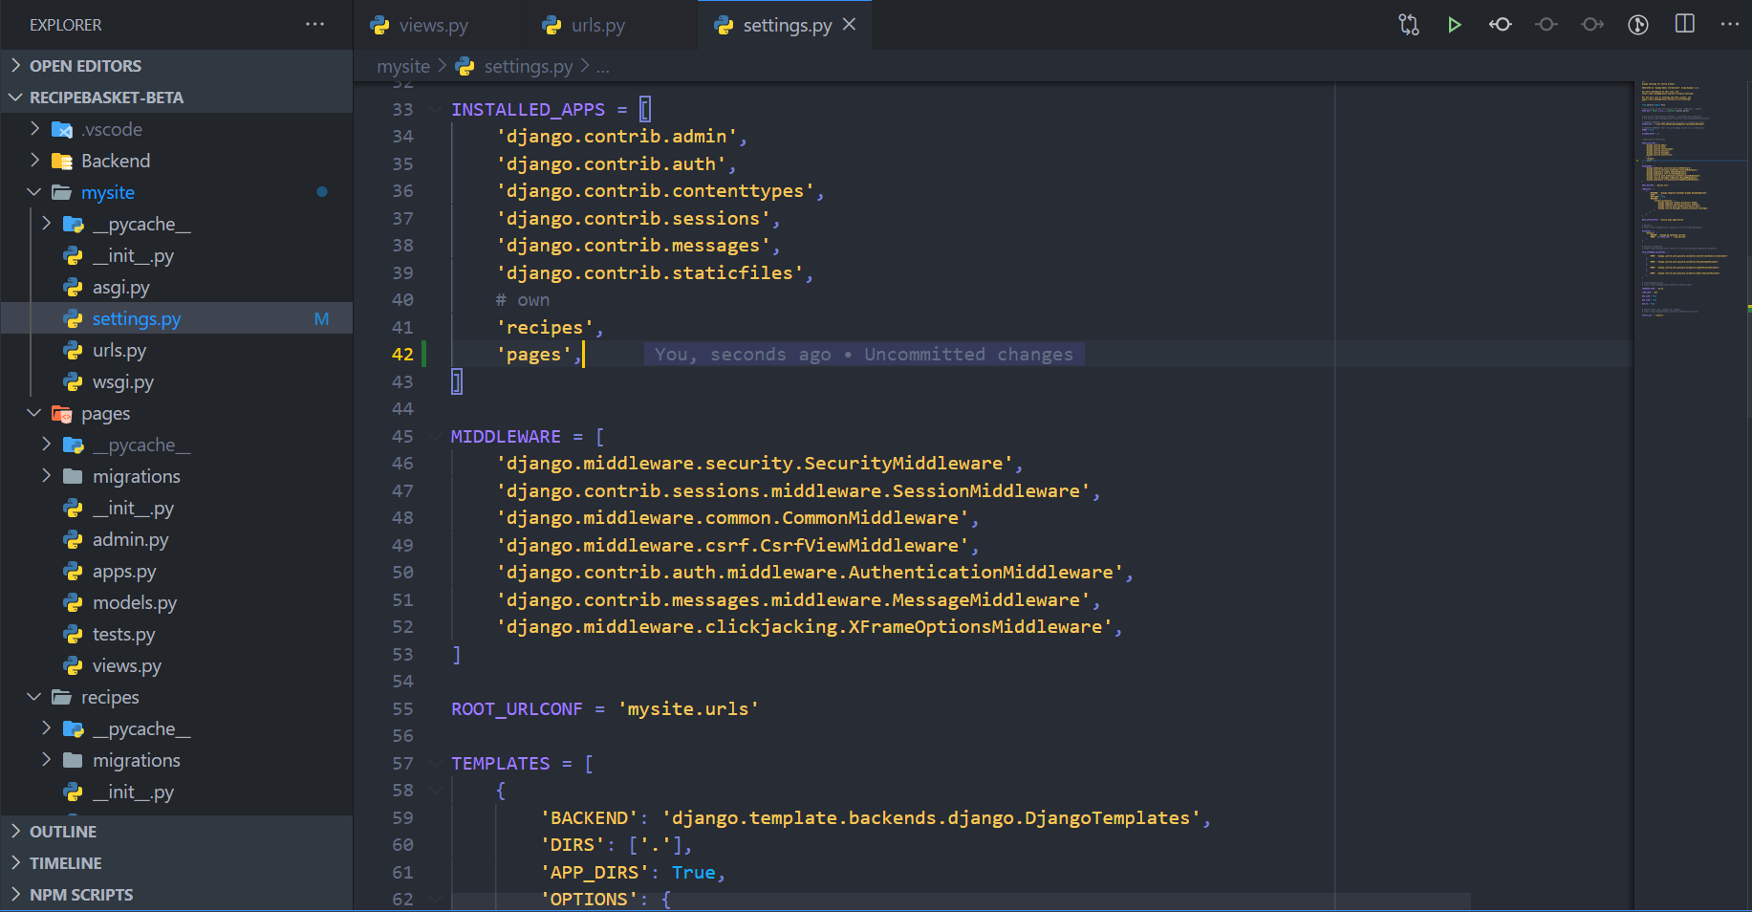
Task: Run the Python file with the green play button
Action: coord(1454,25)
